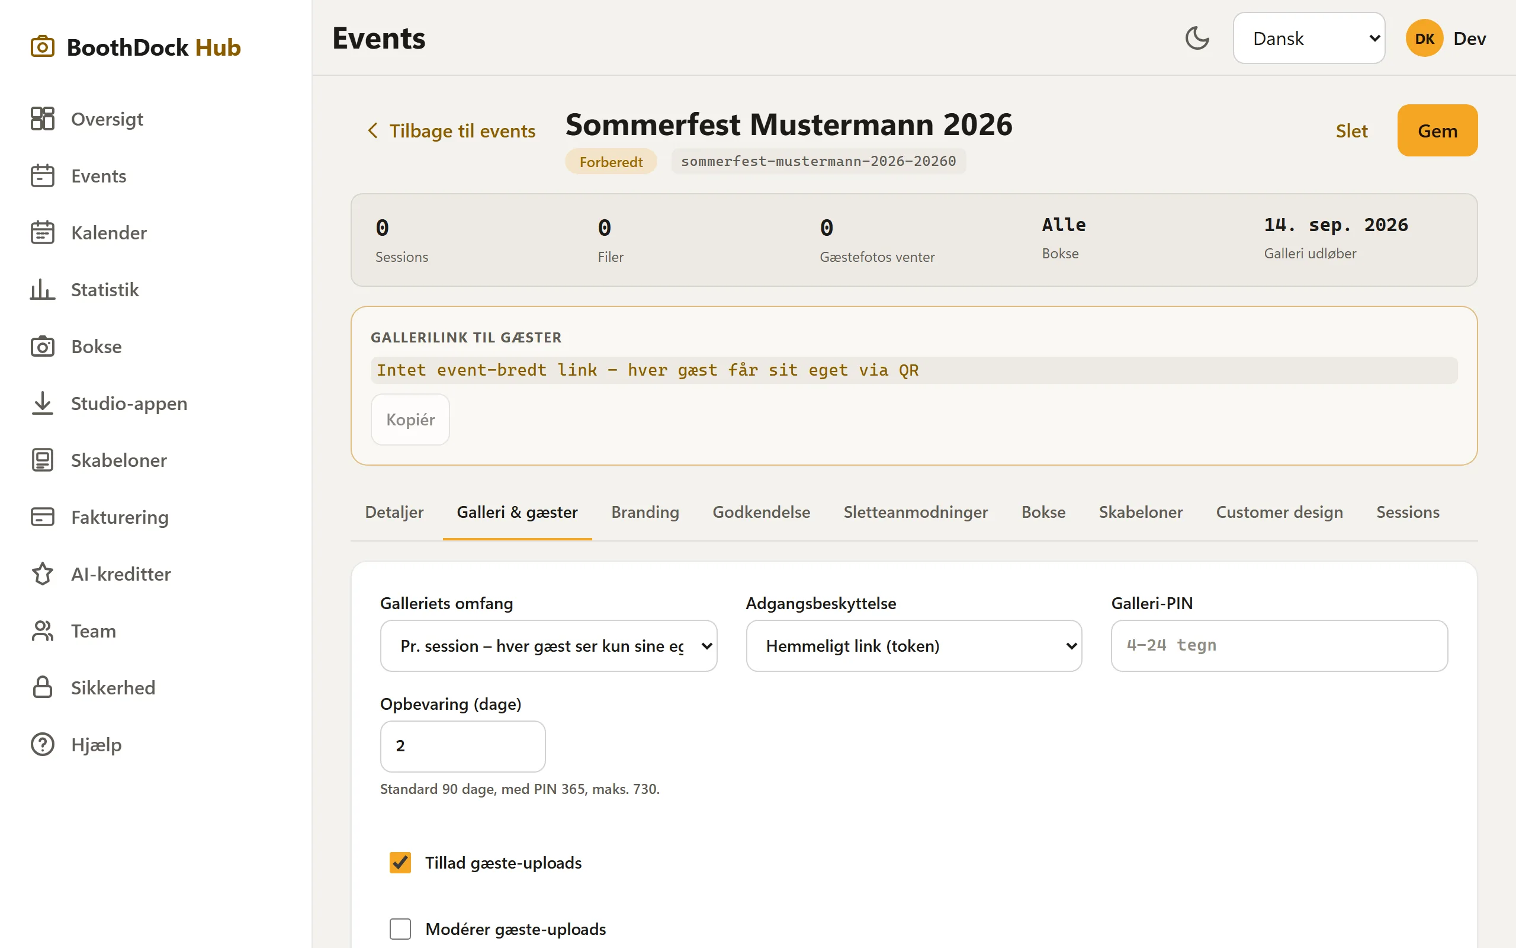Click the AI-kreditter star icon
Screen dimensions: 1516x948
pos(43,574)
